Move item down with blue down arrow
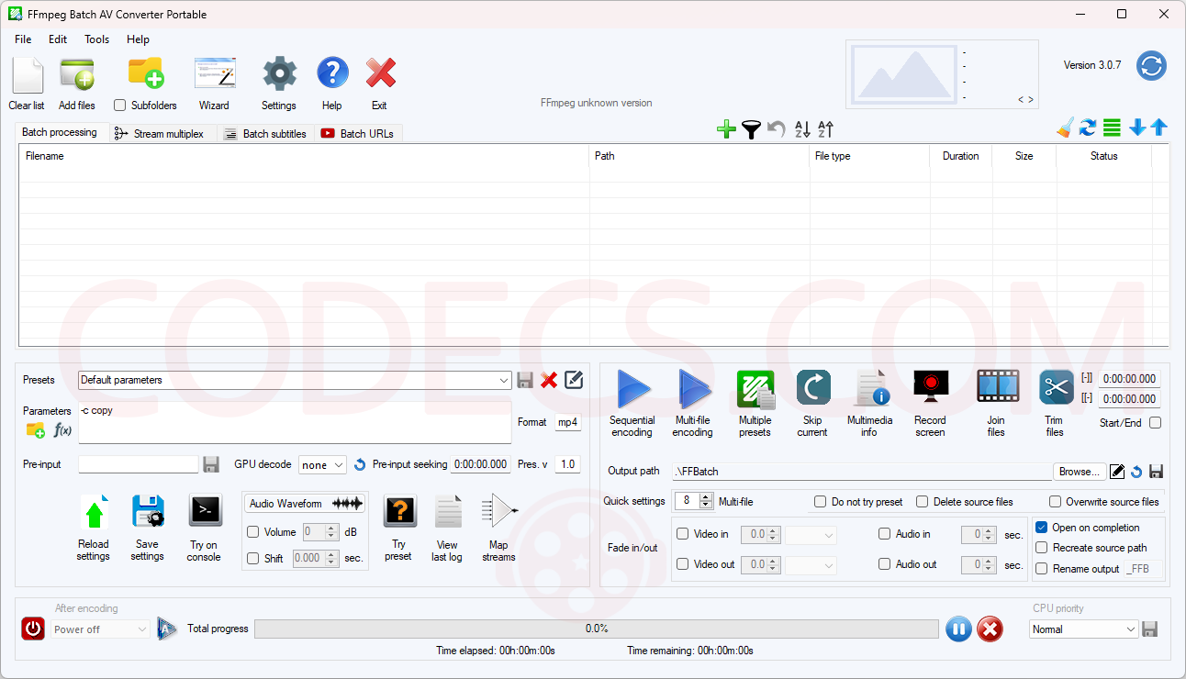This screenshot has height=679, width=1186. (x=1137, y=128)
